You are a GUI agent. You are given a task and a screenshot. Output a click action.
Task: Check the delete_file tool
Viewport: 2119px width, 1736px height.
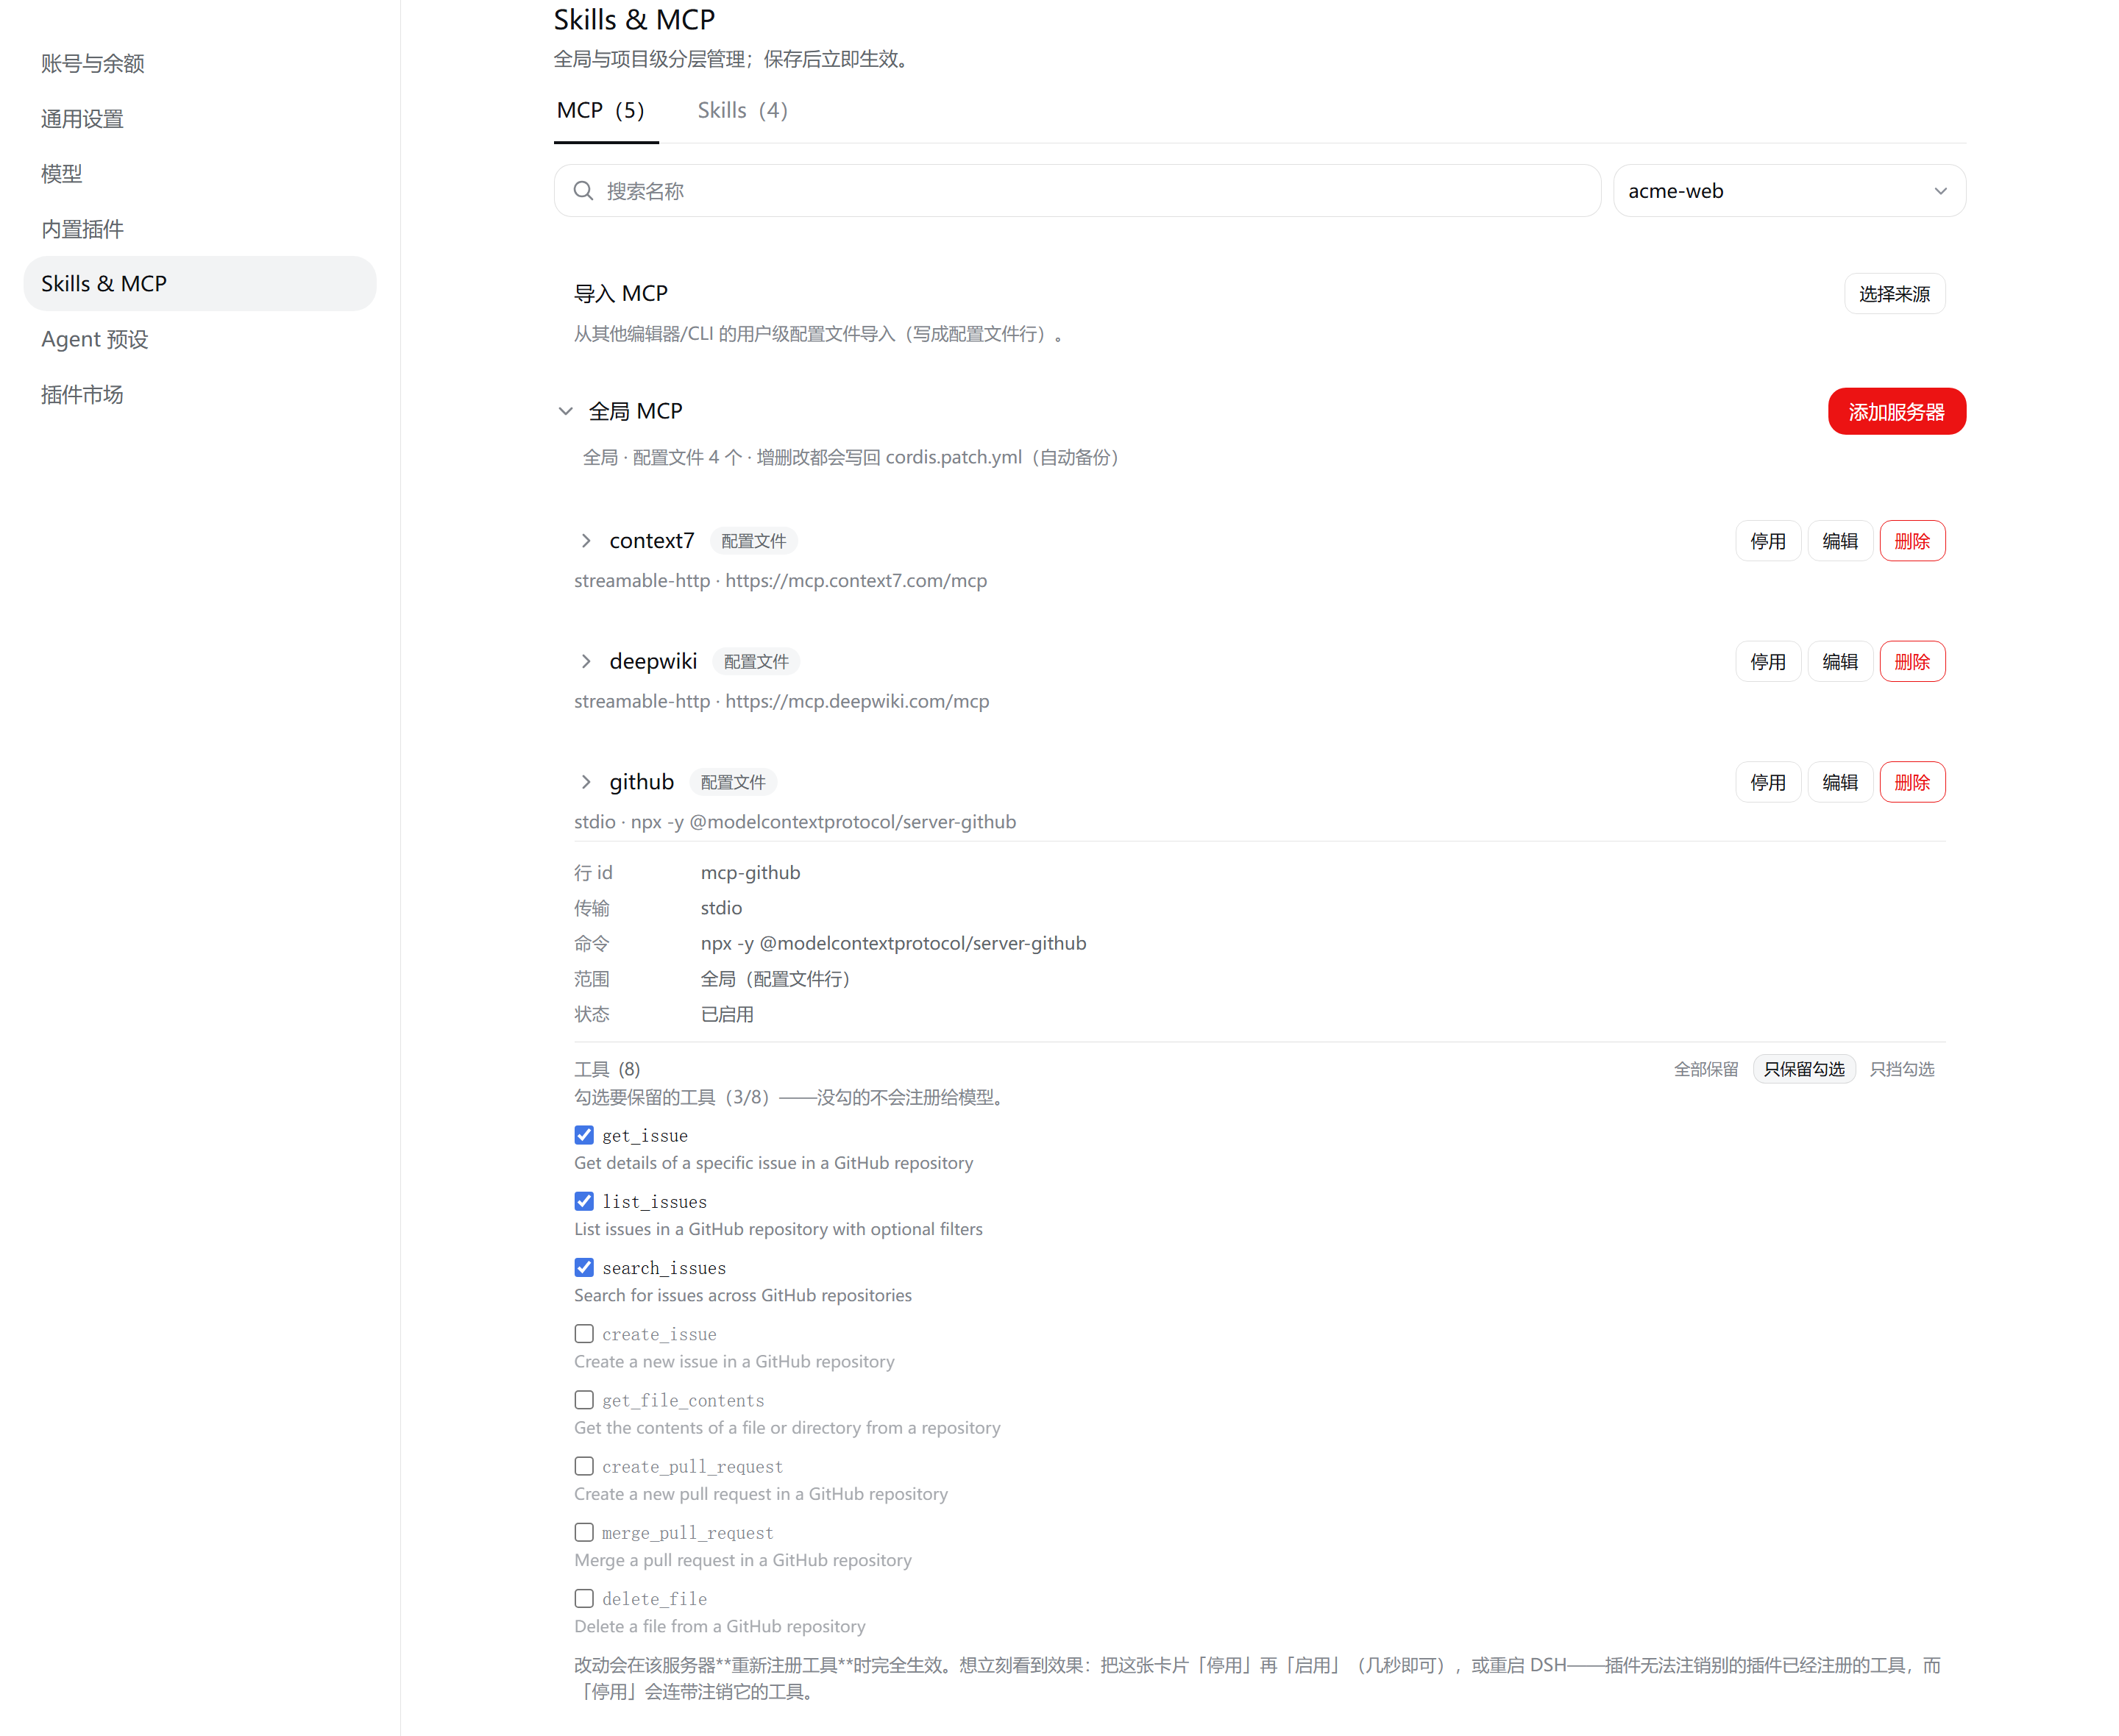(x=584, y=1598)
